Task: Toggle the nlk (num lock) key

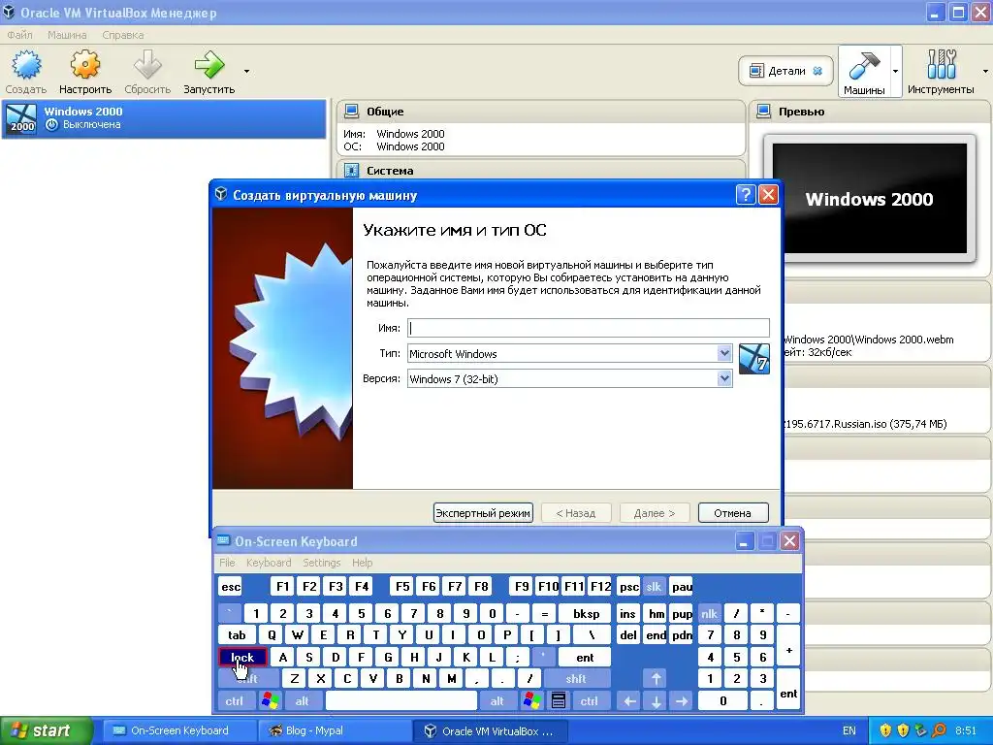Action: coord(709,613)
